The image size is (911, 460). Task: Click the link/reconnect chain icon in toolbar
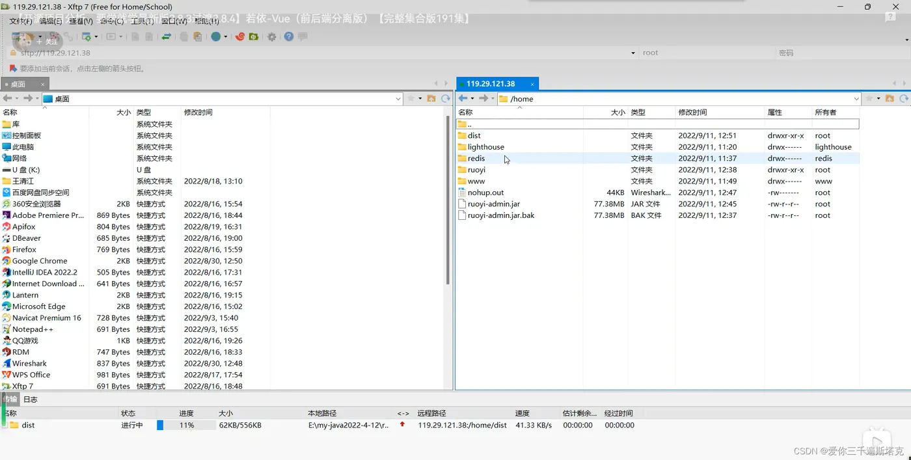tap(68, 37)
